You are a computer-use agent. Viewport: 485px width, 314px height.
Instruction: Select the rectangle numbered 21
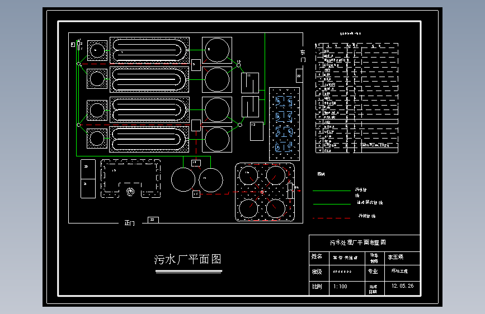point(88,188)
